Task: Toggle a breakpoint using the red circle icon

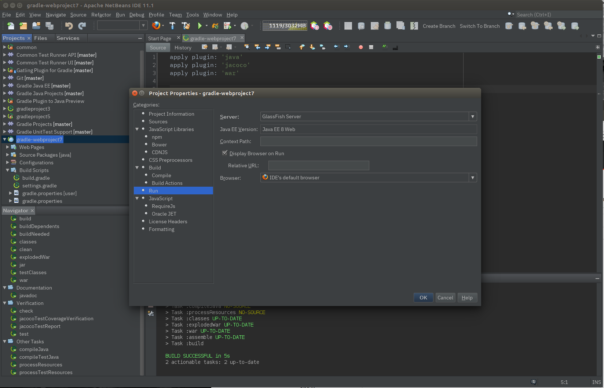Action: point(360,47)
